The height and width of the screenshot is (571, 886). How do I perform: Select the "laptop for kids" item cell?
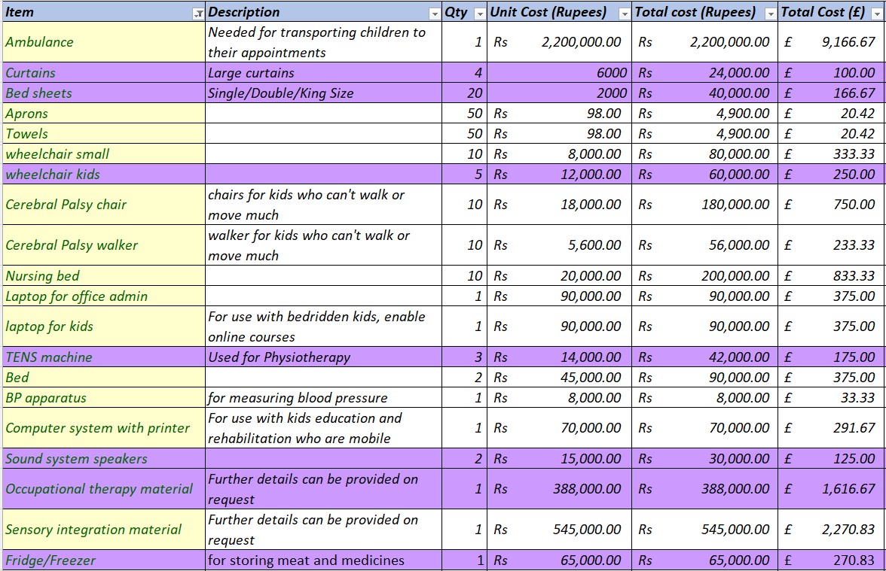(x=104, y=327)
